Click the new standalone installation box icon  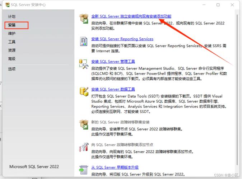[84, 19]
